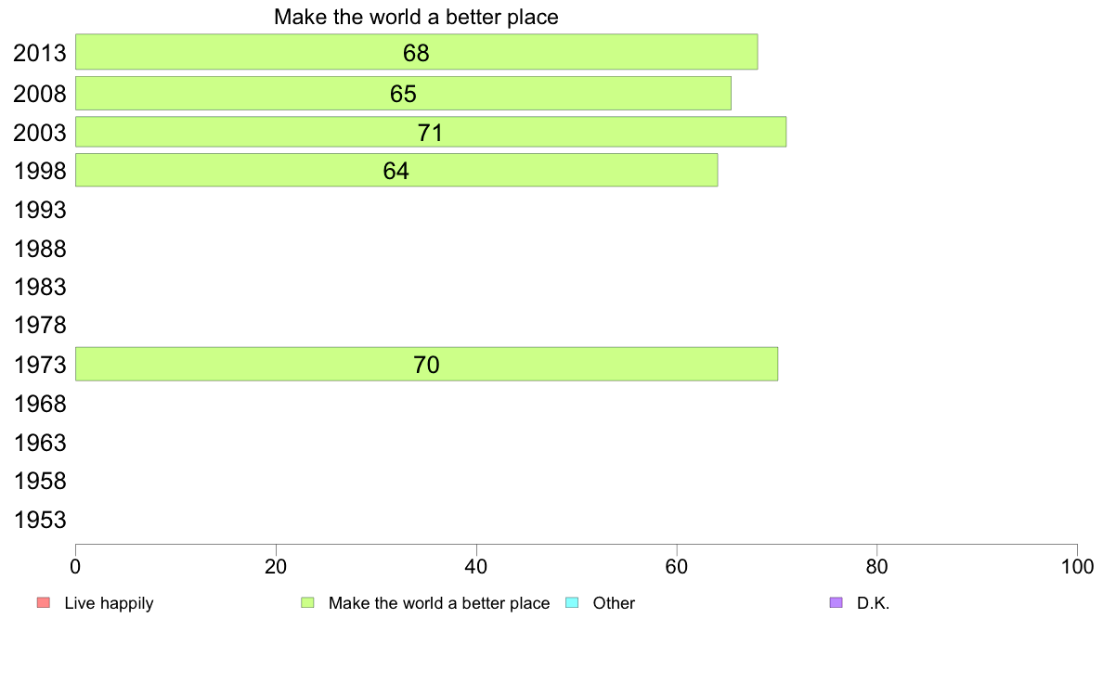The width and height of the screenshot is (1103, 683).
Task: Click the purple D.K. legend swatch
Action: point(836,603)
